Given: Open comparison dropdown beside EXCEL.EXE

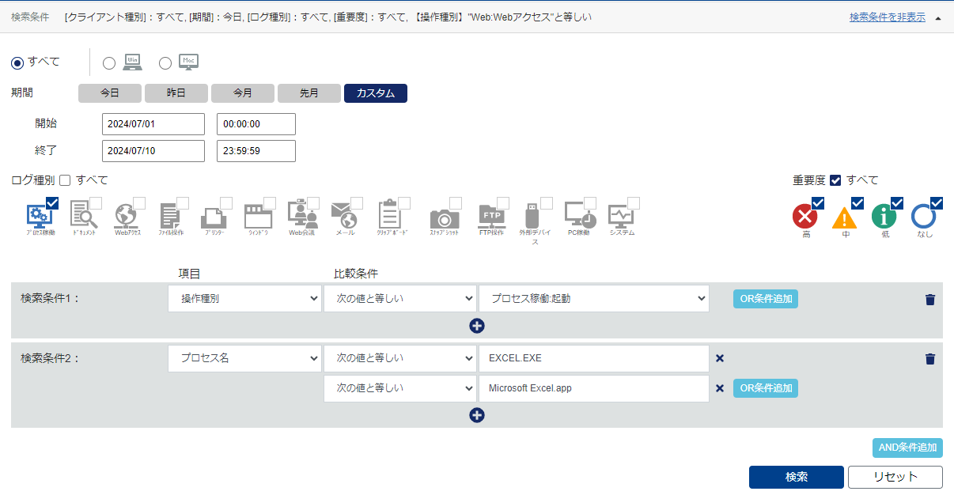Looking at the screenshot, I should (399, 358).
